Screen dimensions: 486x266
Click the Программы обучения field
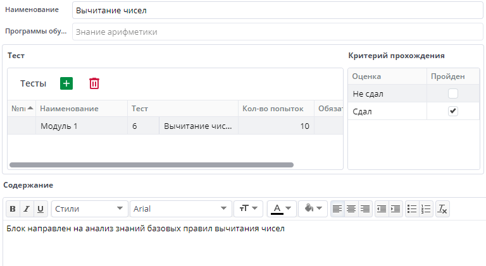[277, 32]
